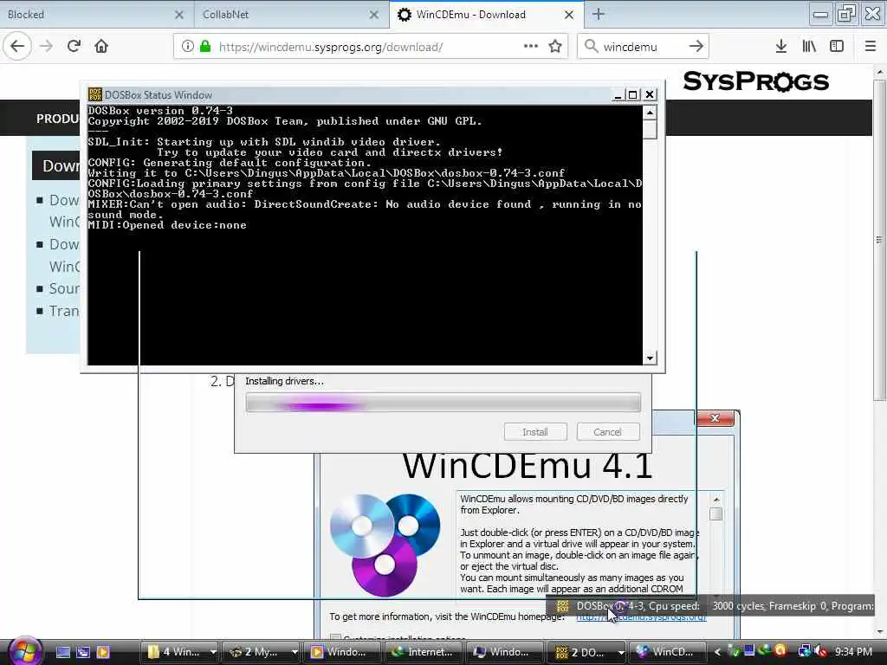
Task: Click the green secure connection padlock
Action: coord(205,47)
